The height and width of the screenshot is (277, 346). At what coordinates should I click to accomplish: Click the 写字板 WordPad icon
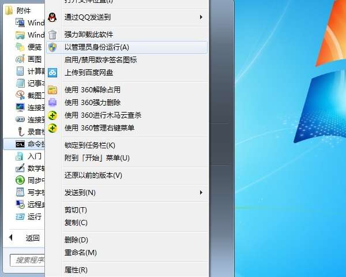click(20, 192)
